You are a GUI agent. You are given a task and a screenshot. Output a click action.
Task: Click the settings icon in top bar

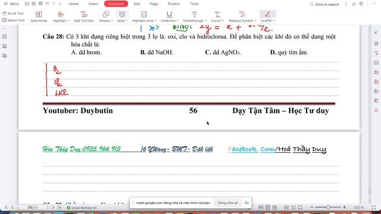point(361,4)
